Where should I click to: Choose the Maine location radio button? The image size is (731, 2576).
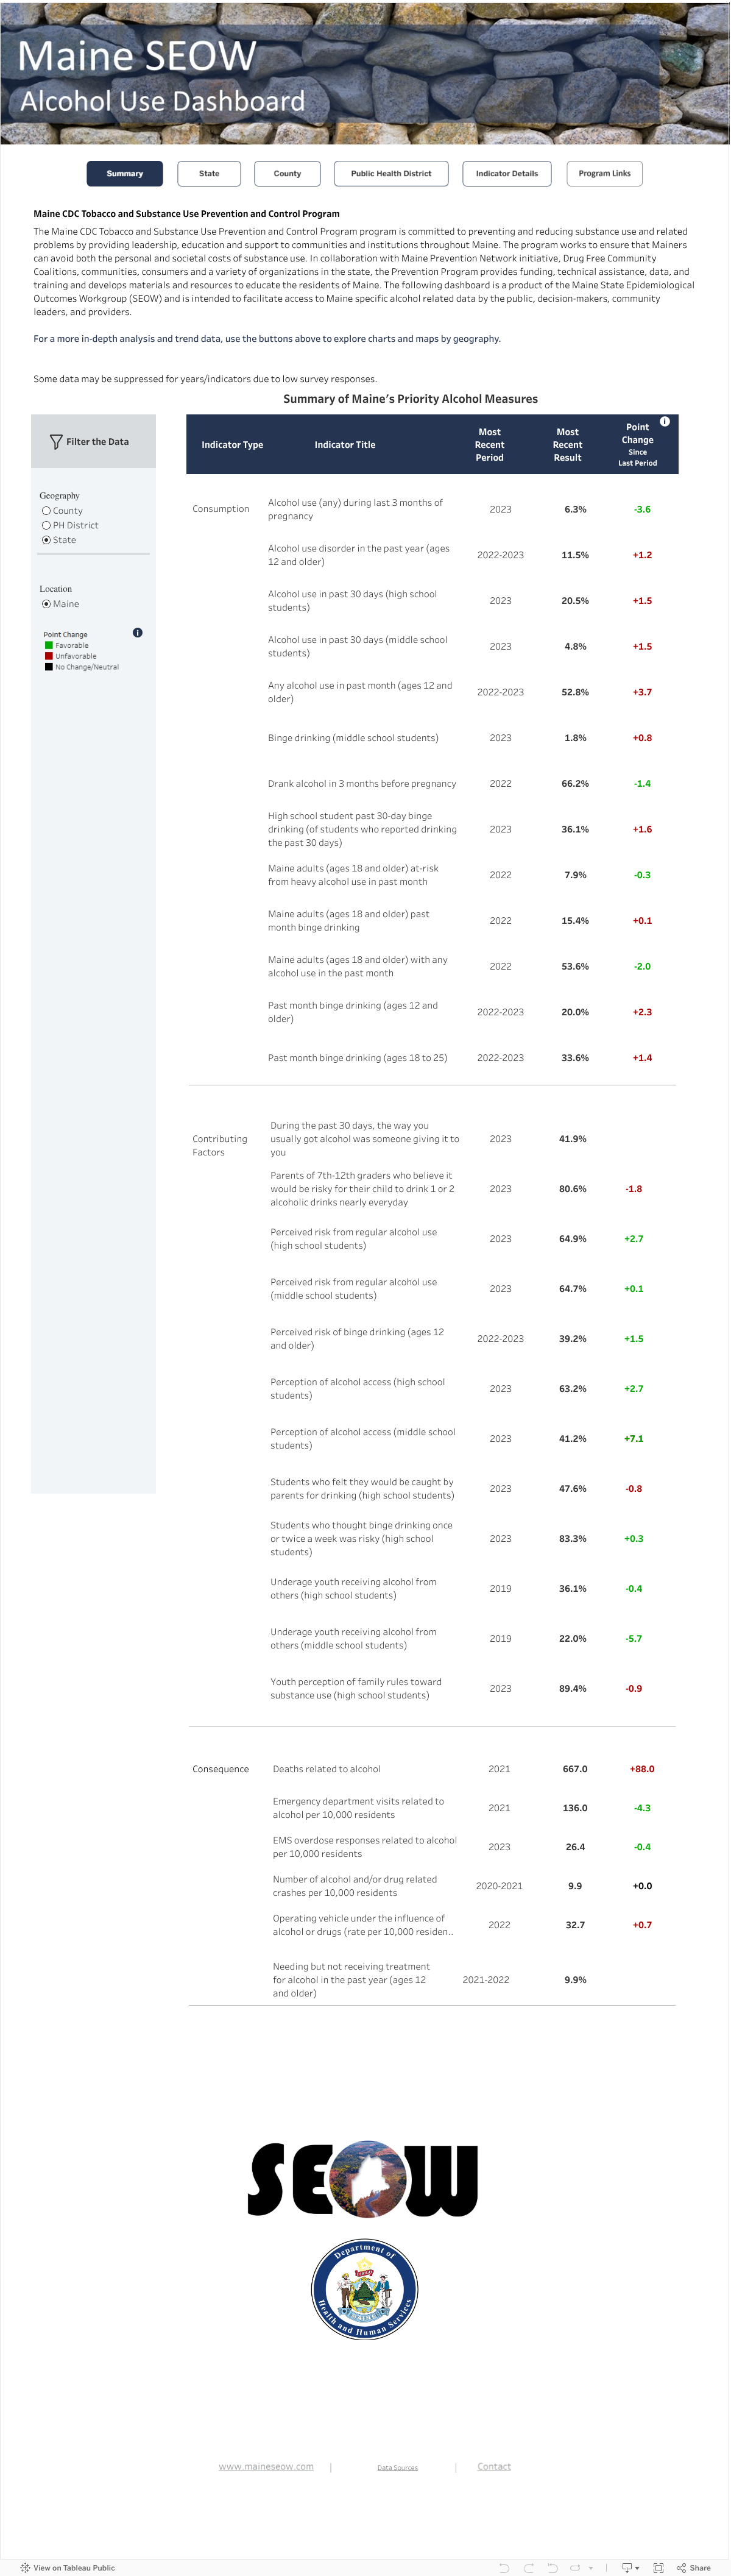click(46, 604)
